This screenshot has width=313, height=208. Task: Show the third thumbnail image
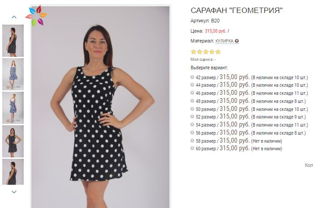coord(13,108)
